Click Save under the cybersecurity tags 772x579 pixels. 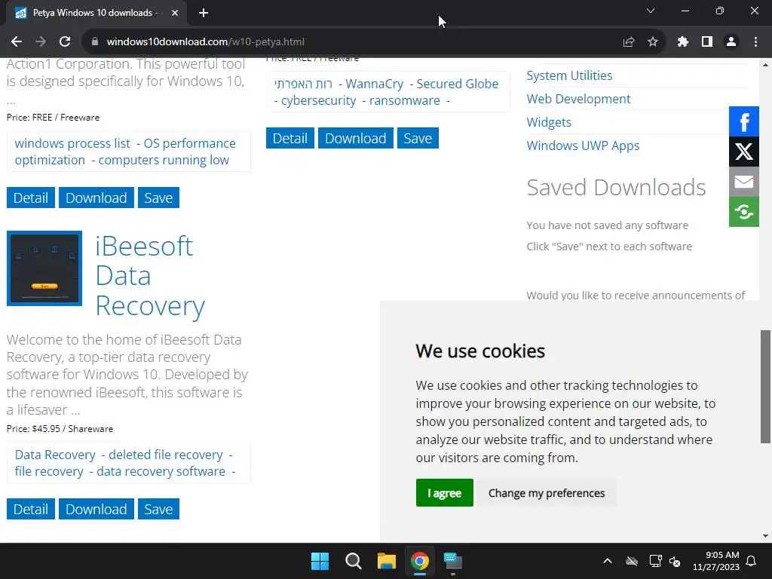418,139
